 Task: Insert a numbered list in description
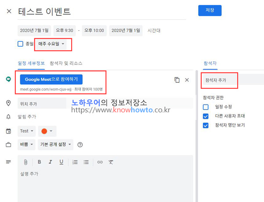[75, 162]
